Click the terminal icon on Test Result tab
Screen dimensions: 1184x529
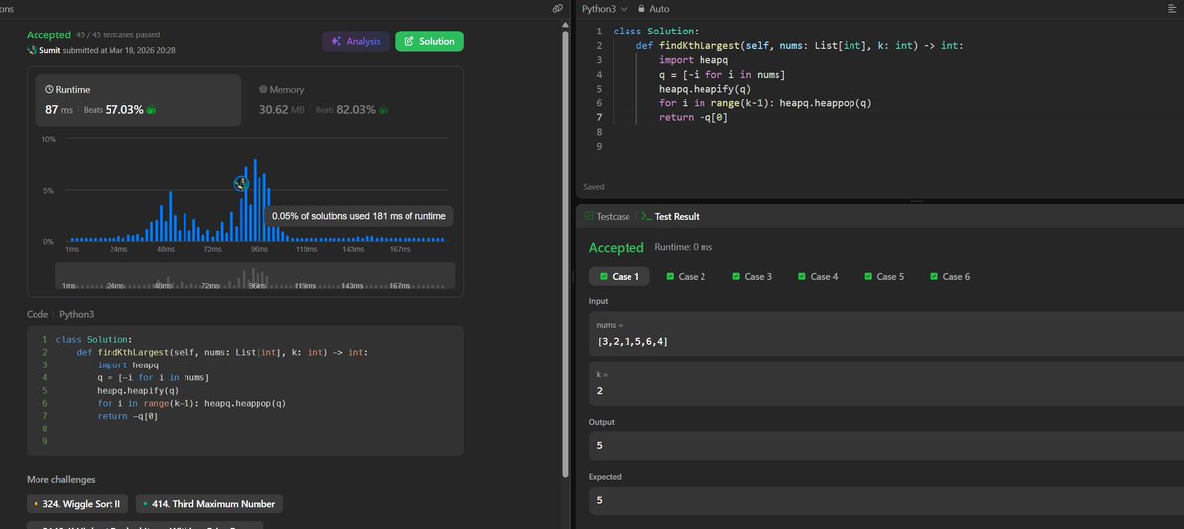coord(646,215)
